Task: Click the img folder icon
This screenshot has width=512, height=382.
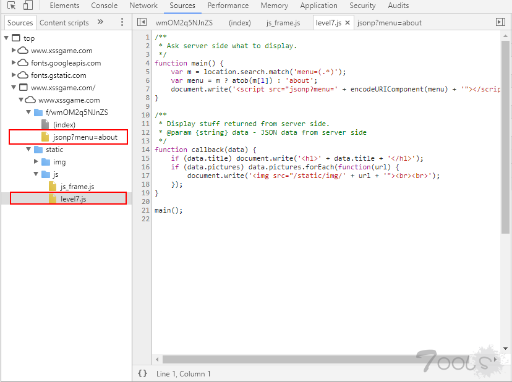Action: click(46, 162)
